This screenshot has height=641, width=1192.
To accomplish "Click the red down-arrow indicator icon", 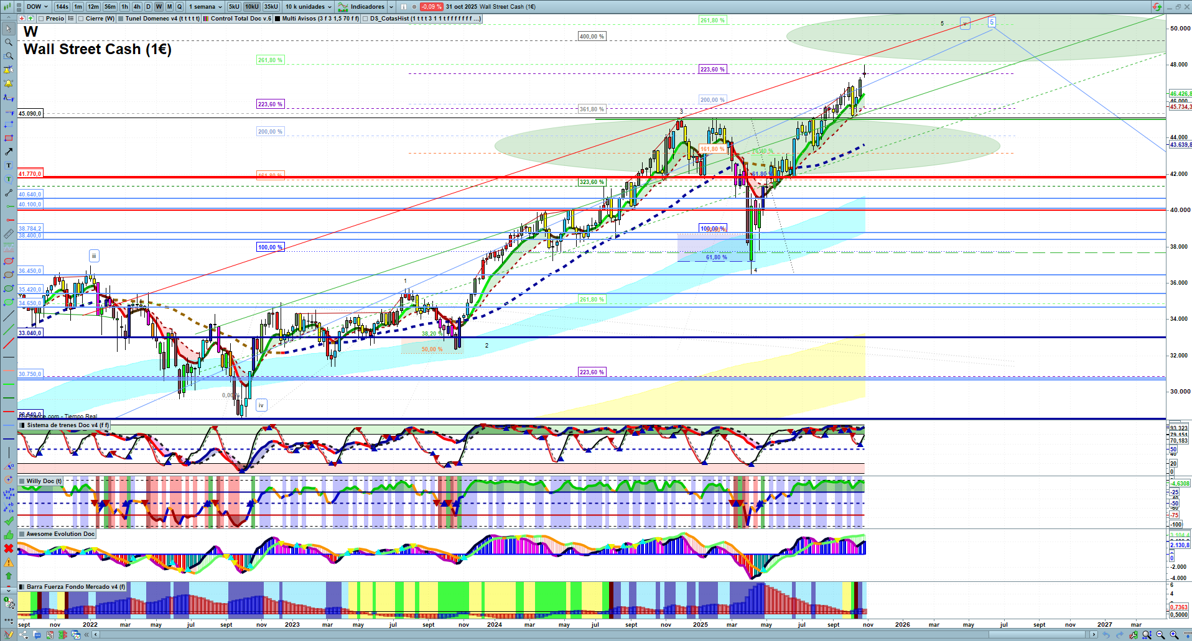I will [x=22, y=19].
